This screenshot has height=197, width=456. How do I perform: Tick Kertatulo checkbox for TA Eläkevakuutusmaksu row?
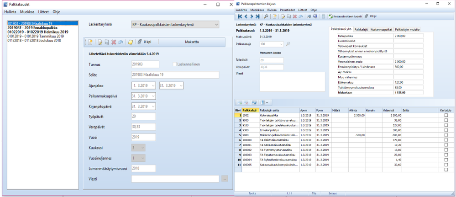pos(446,140)
